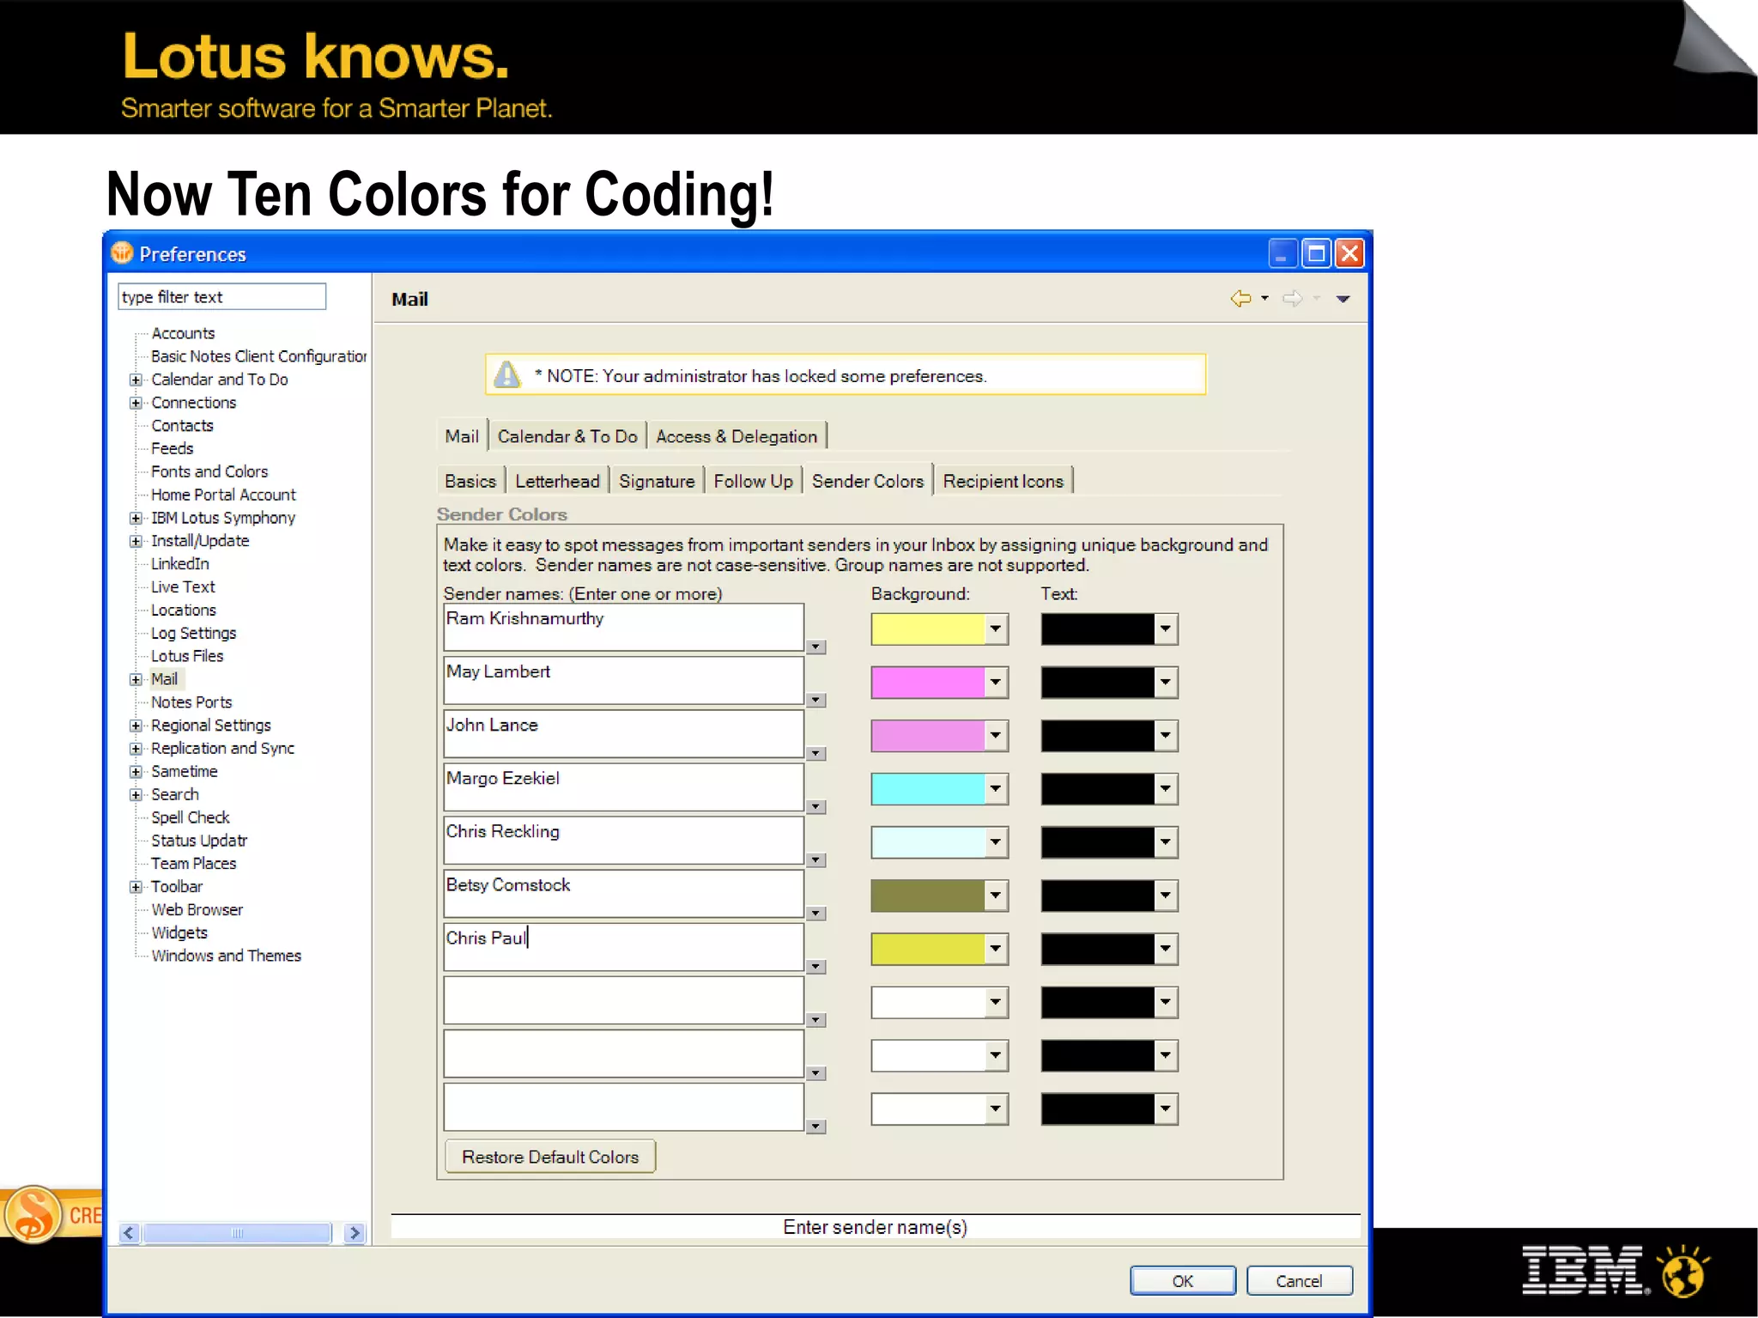Click the right arrow of the tree scrollbar

355,1233
